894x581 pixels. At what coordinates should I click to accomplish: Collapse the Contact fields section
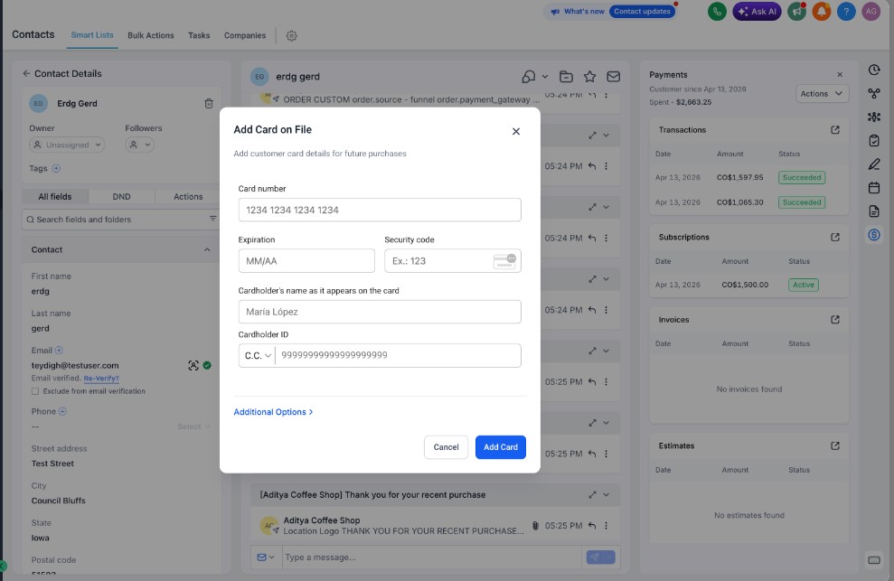207,249
